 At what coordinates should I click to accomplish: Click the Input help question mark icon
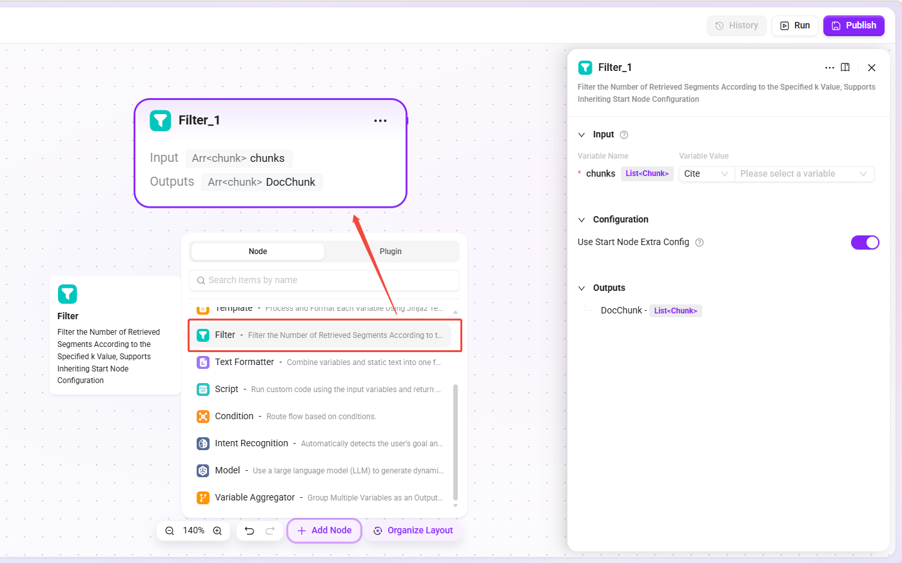(623, 135)
